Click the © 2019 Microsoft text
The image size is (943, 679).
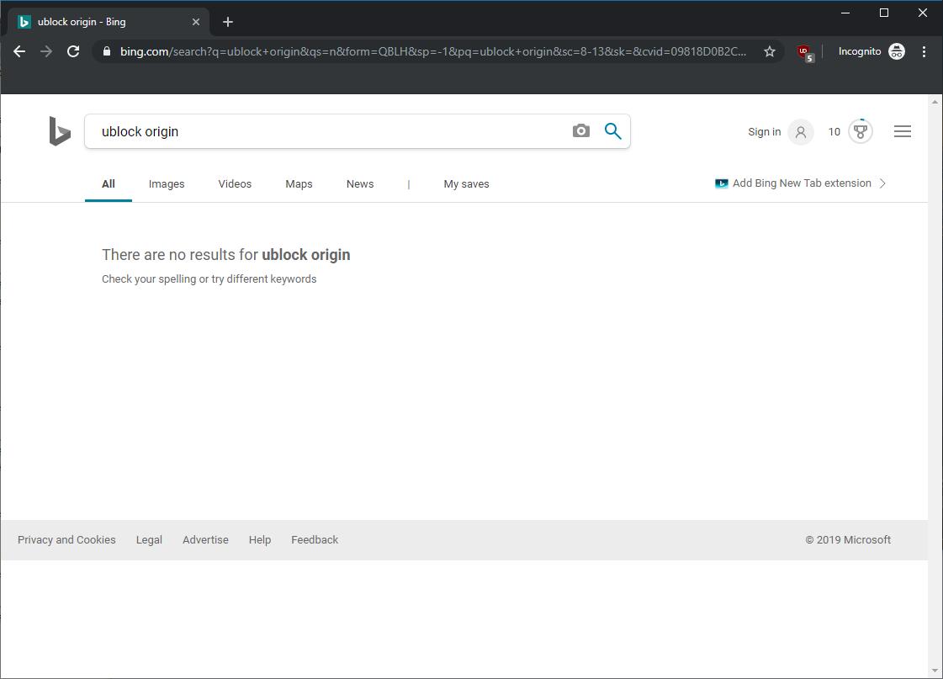848,540
